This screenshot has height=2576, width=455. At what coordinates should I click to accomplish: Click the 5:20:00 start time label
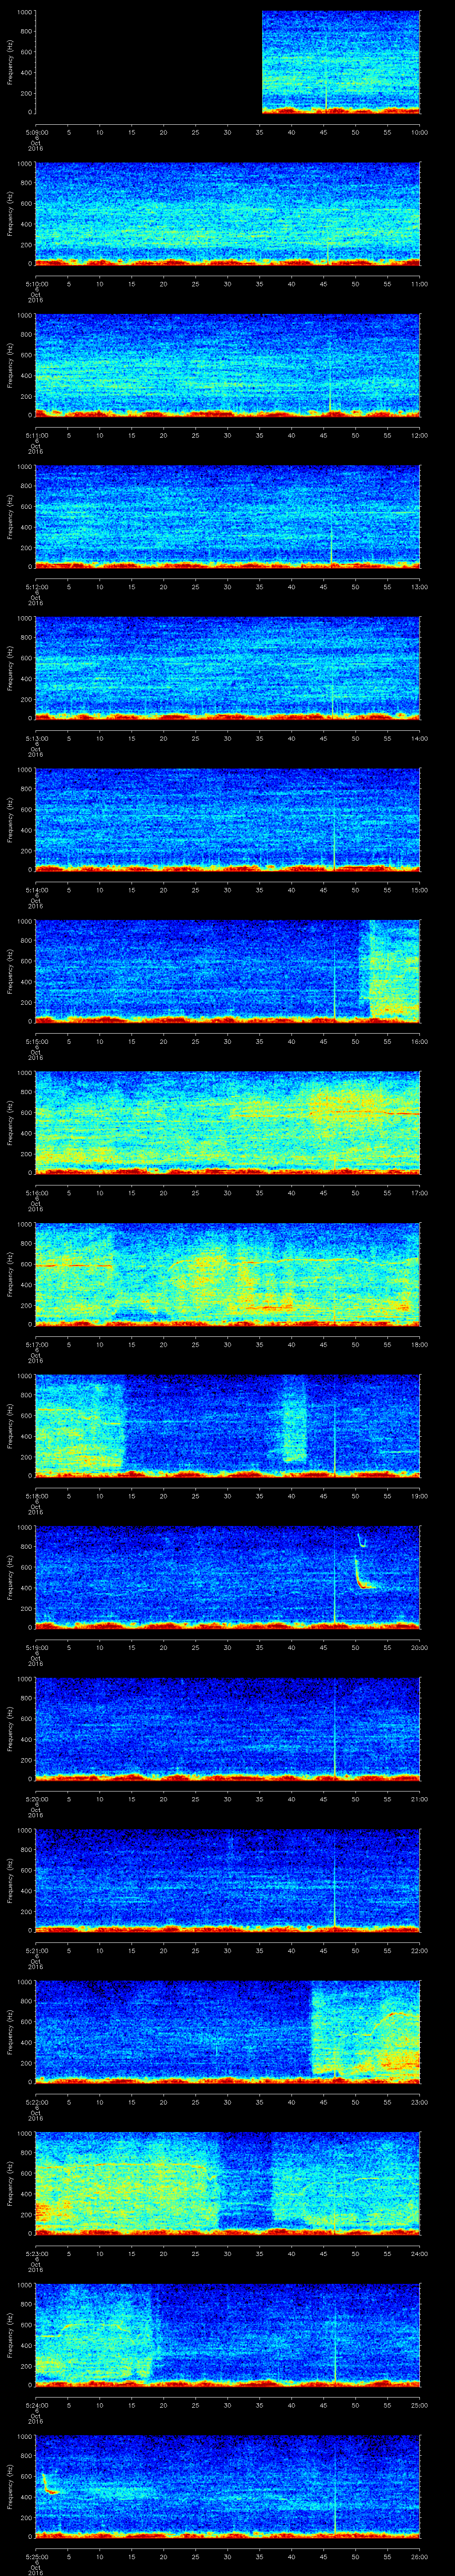(x=36, y=1798)
